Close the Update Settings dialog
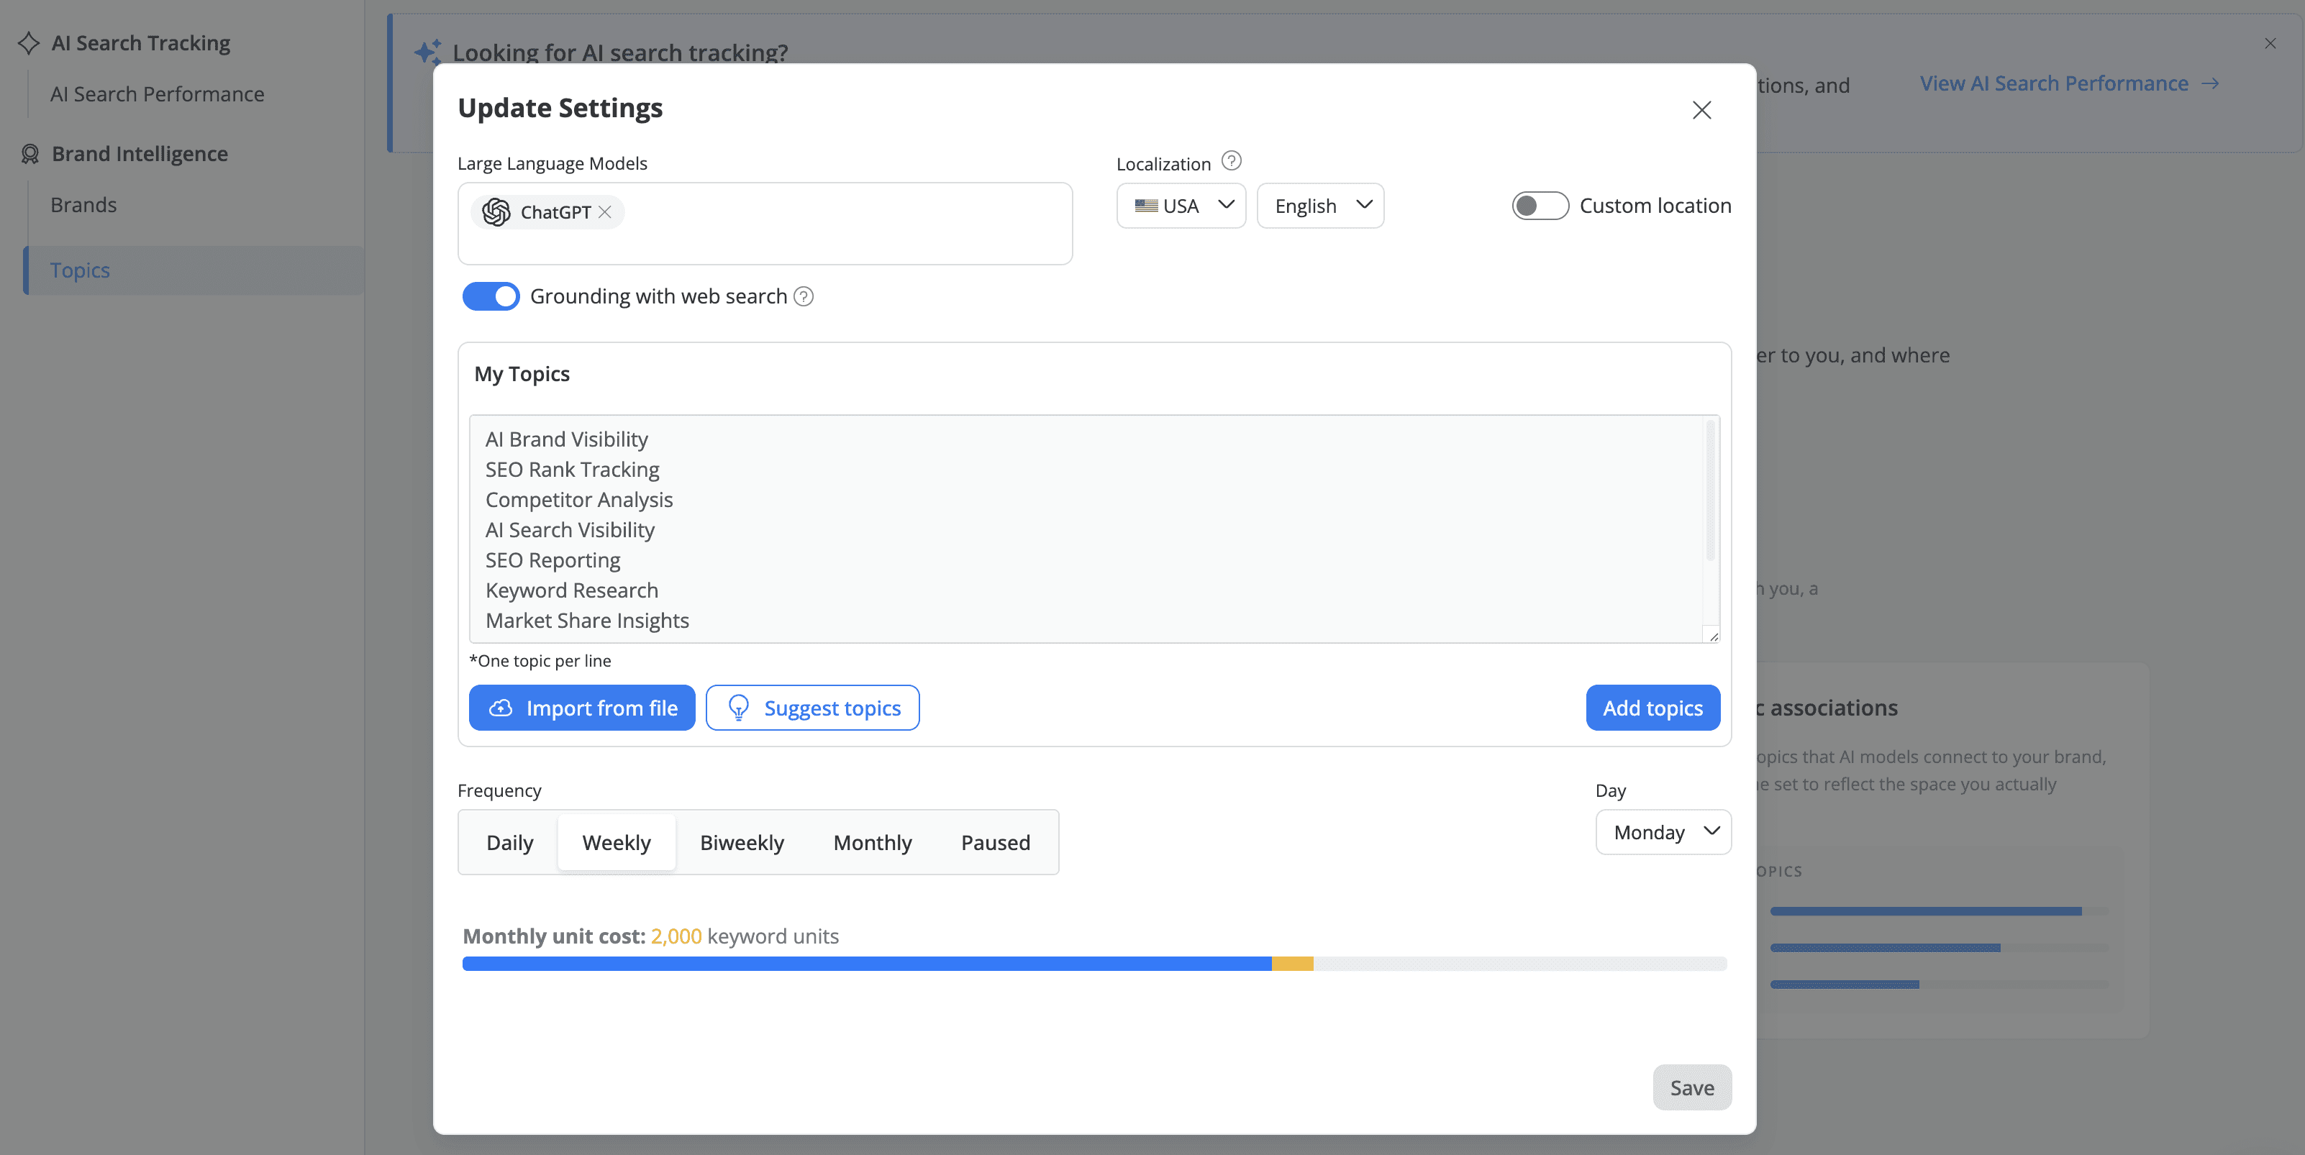This screenshot has height=1155, width=2305. pyautogui.click(x=1701, y=110)
